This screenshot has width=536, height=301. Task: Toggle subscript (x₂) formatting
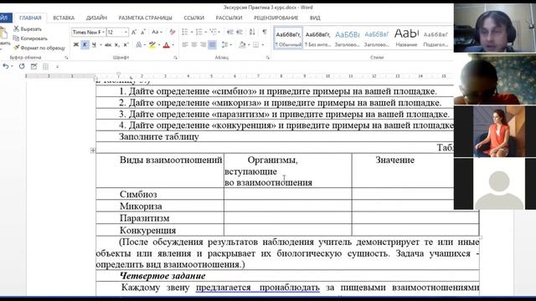[x=117, y=44]
